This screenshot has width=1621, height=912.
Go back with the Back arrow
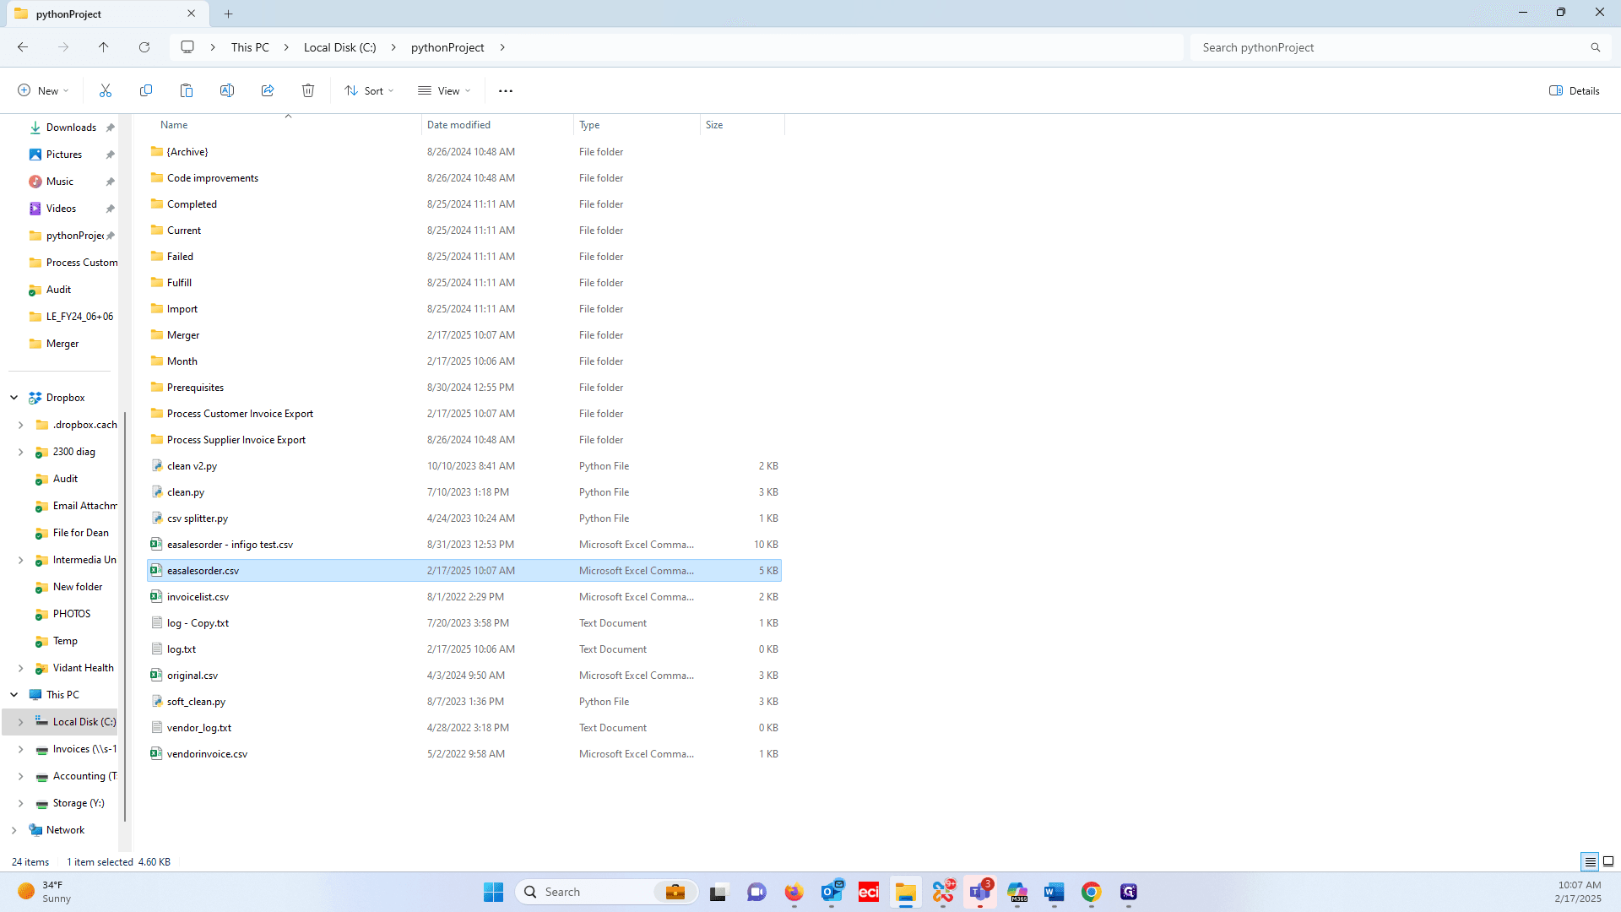coord(23,47)
